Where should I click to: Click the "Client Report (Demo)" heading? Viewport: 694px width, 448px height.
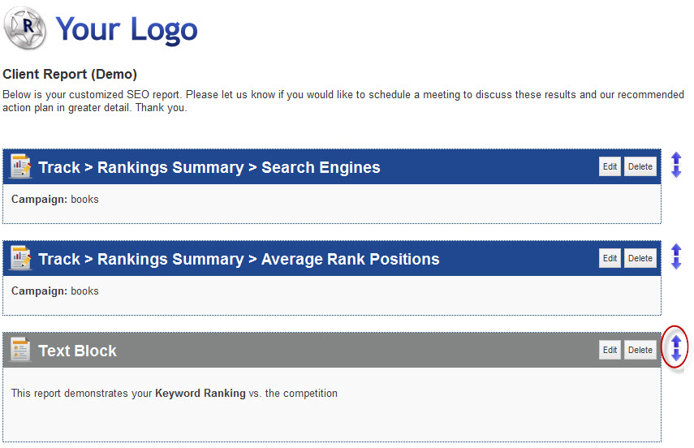coord(70,75)
